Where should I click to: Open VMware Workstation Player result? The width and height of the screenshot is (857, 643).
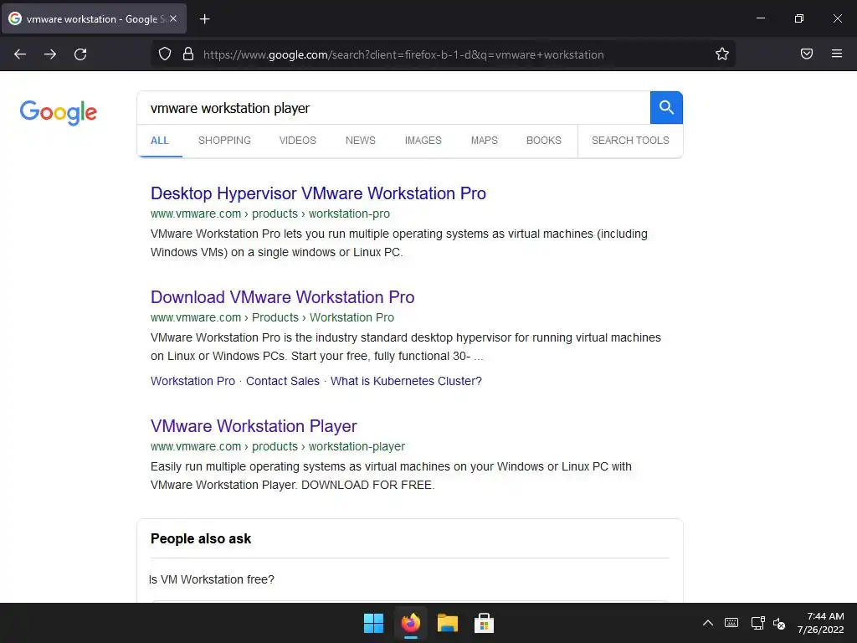pyautogui.click(x=254, y=426)
